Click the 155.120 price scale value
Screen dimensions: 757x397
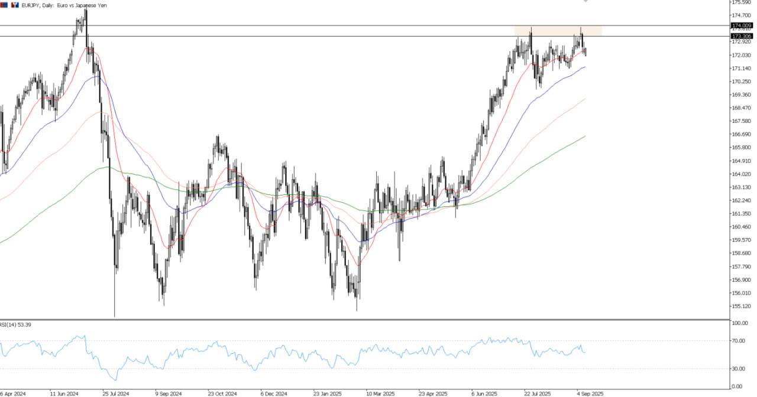tap(743, 306)
